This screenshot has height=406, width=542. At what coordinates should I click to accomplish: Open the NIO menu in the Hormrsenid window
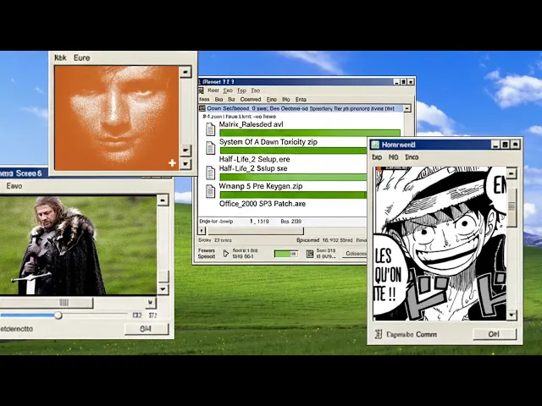[393, 157]
